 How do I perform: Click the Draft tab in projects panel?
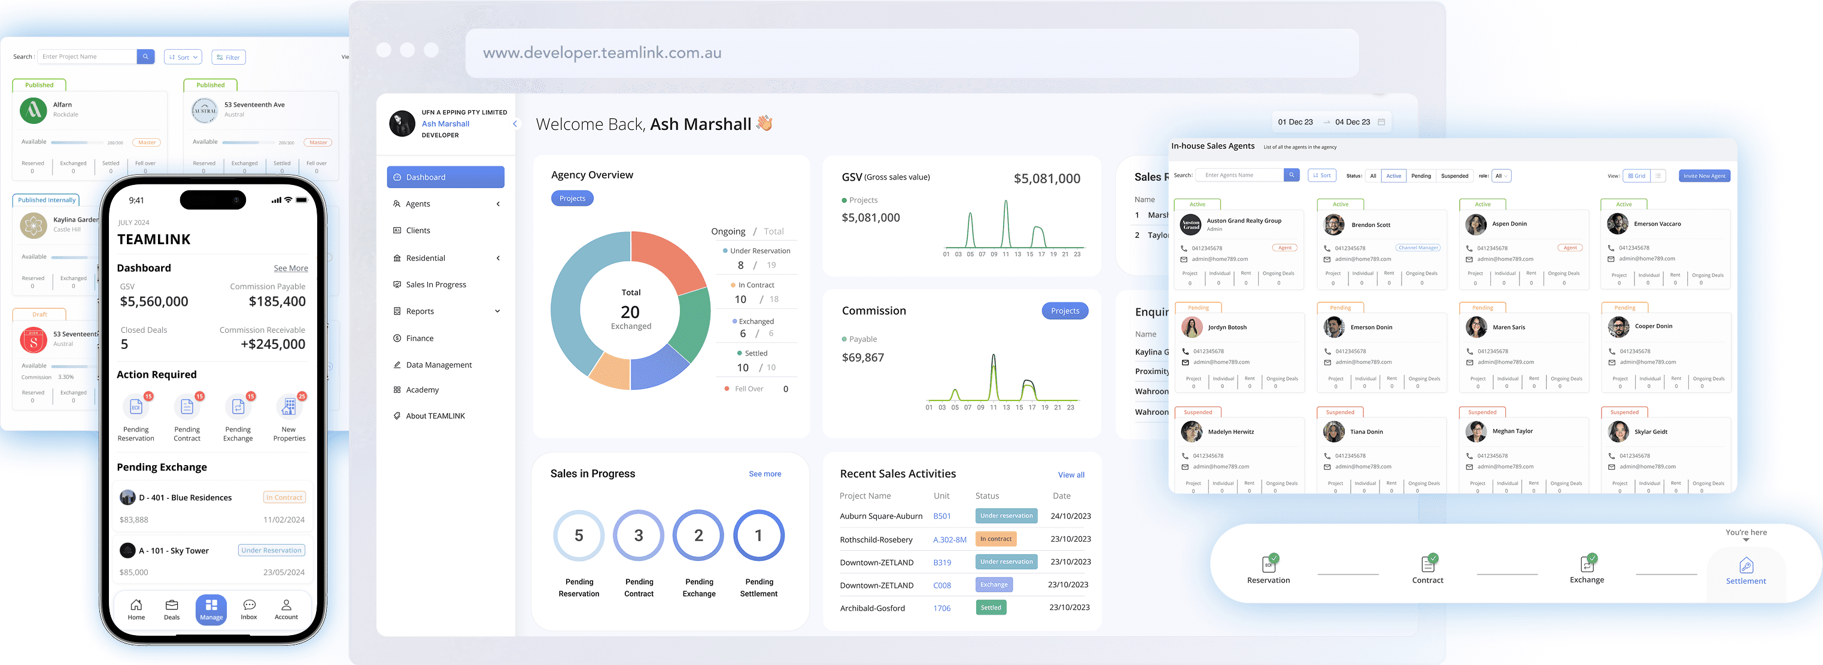click(40, 315)
